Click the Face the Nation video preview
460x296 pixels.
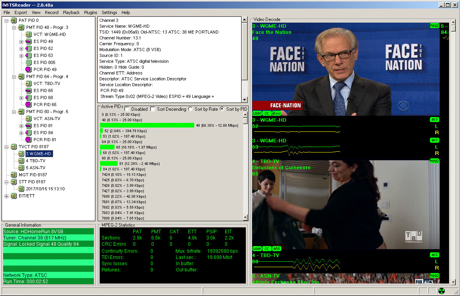click(x=346, y=69)
